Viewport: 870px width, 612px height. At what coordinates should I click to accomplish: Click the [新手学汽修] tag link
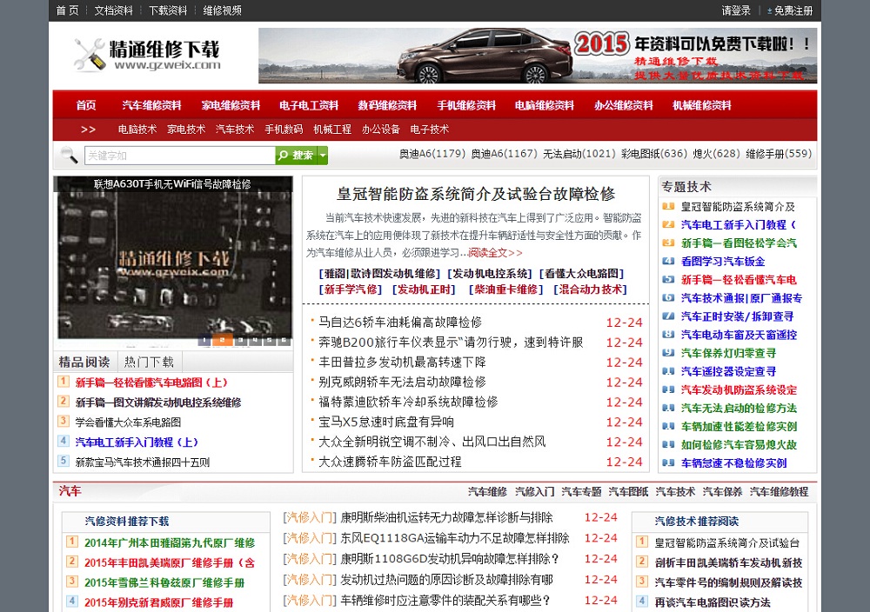(x=350, y=289)
